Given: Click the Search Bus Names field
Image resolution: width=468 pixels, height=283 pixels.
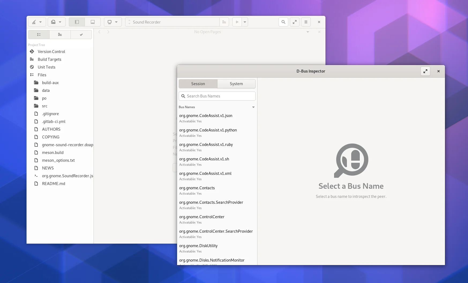Looking at the screenshot, I should (x=217, y=96).
